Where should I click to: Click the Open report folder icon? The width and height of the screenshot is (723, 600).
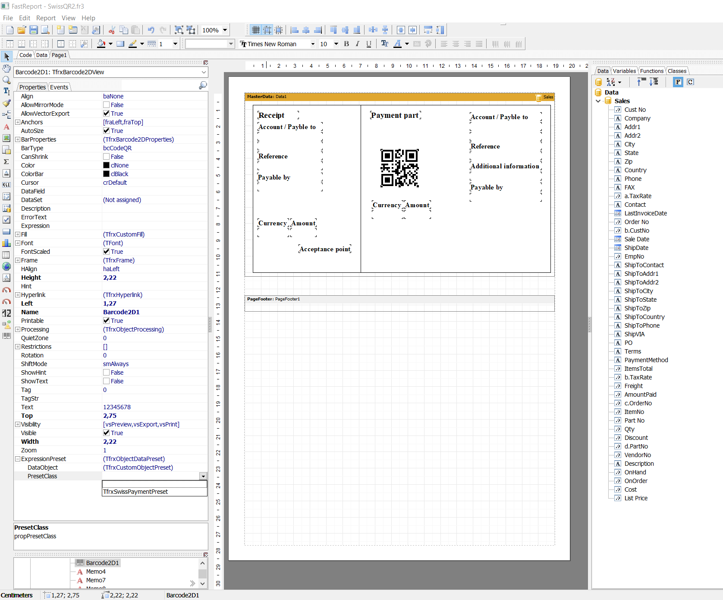click(22, 30)
